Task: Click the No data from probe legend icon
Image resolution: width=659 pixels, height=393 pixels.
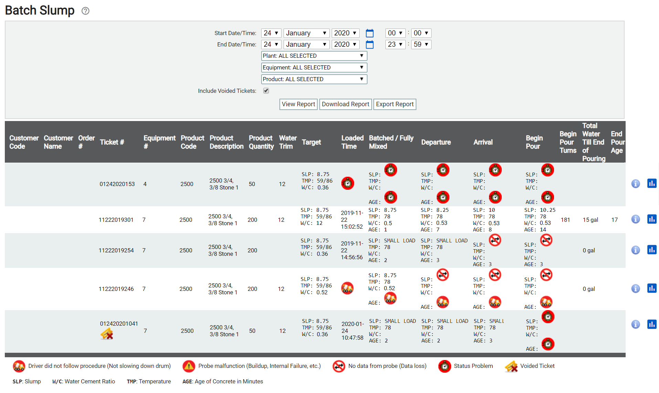Action: click(339, 367)
